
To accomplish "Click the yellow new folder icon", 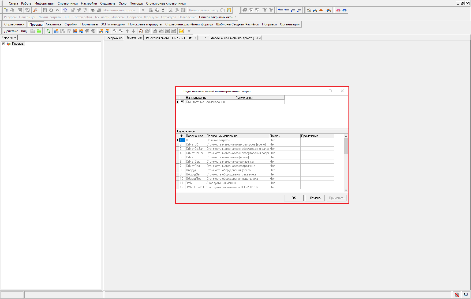I will click(181, 31).
